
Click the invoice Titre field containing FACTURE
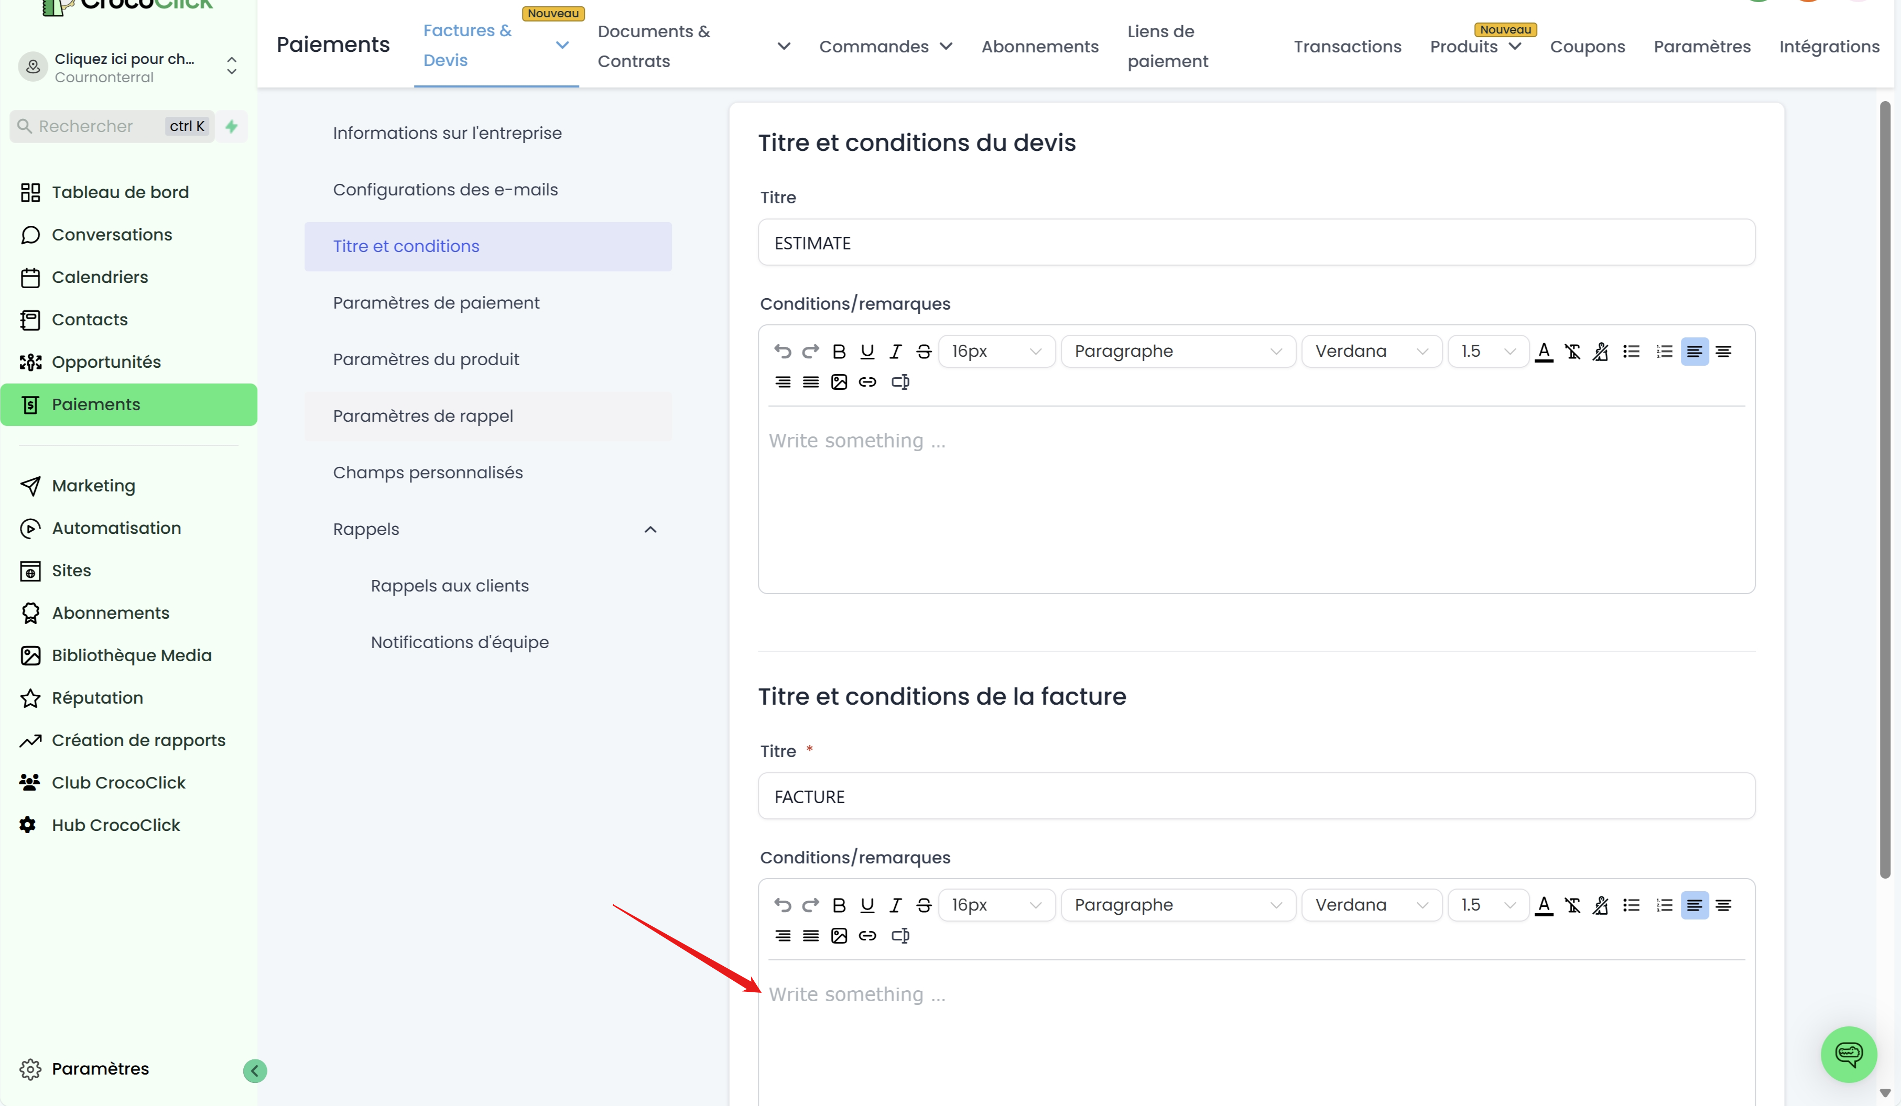pyautogui.click(x=1256, y=796)
